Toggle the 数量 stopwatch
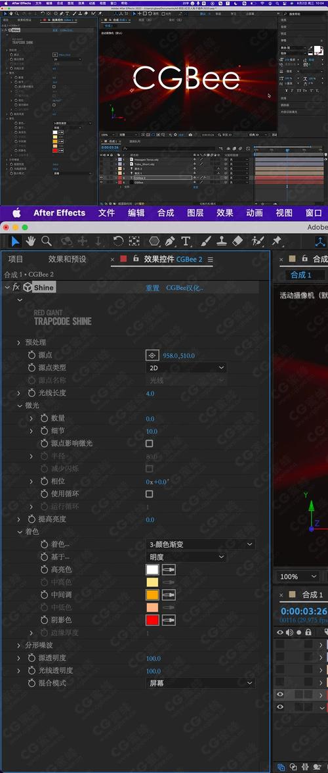The height and width of the screenshot is (773, 328). pyautogui.click(x=44, y=418)
